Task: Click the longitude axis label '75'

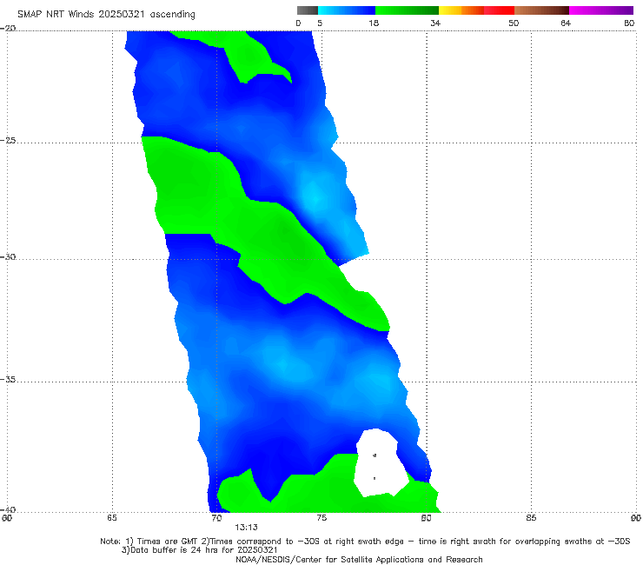Action: [x=321, y=518]
